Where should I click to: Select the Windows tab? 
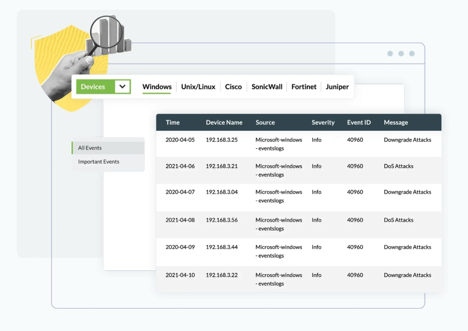point(157,86)
